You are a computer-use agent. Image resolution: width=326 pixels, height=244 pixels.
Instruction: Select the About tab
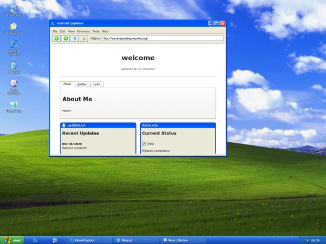click(67, 84)
